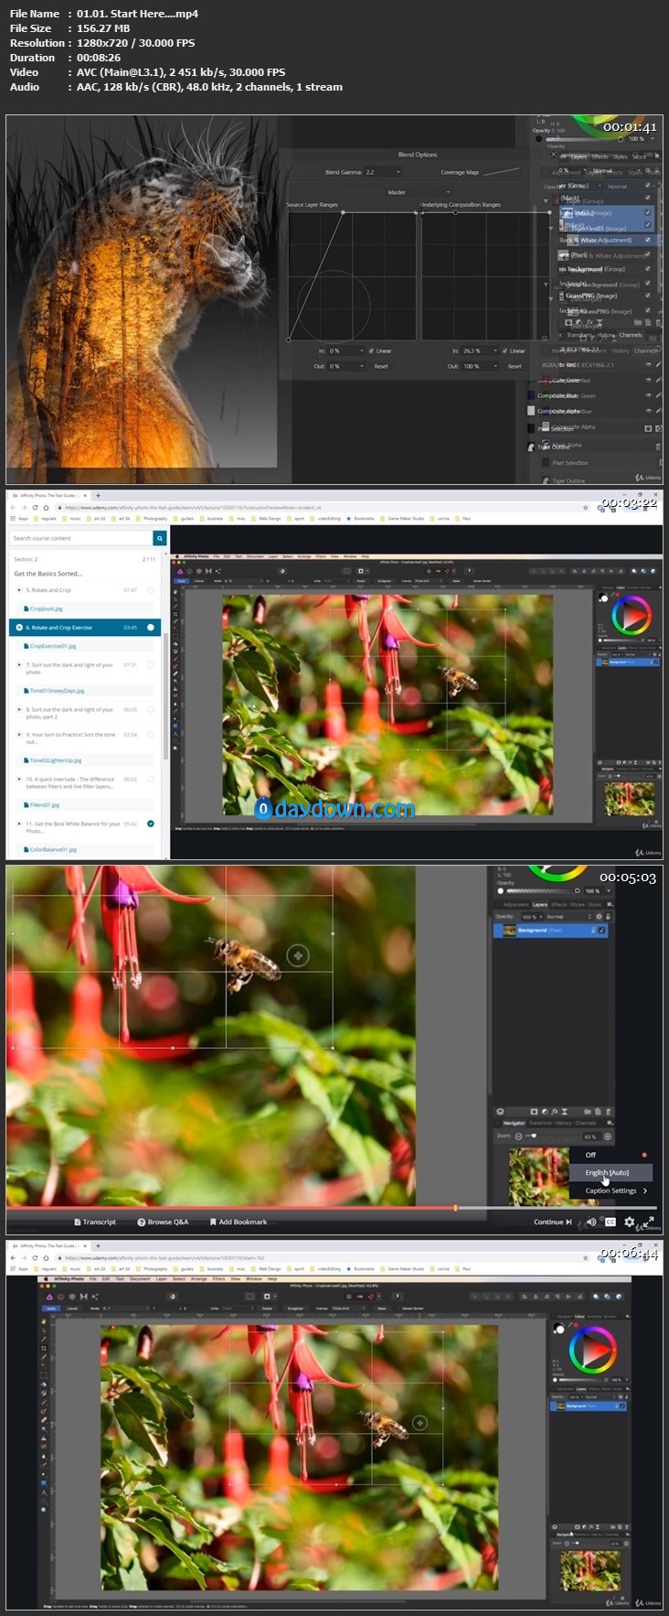Toggle Linear checkbox under Underlying Composition Ranges

[x=504, y=350]
